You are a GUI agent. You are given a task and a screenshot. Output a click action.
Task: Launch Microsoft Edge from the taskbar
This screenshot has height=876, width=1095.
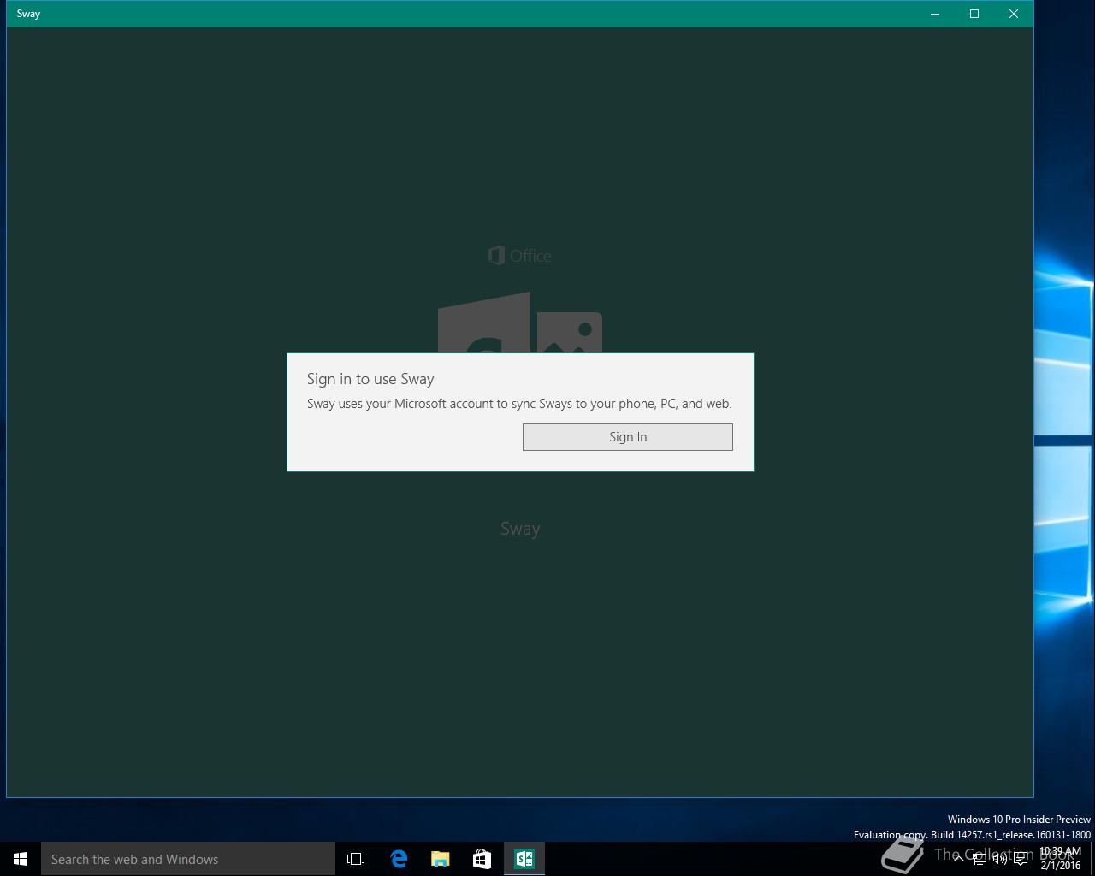399,859
